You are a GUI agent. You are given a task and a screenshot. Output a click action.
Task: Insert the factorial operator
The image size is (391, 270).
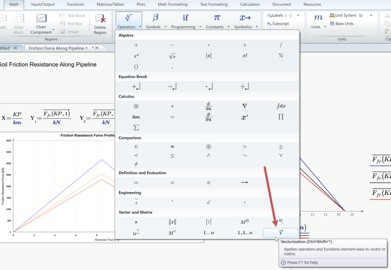[x=245, y=56]
